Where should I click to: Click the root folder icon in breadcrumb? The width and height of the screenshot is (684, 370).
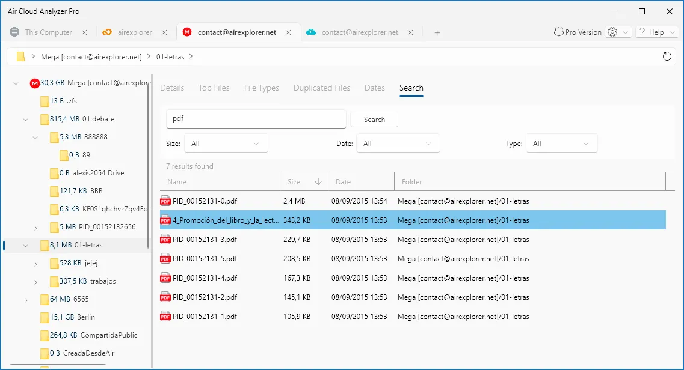click(x=20, y=56)
